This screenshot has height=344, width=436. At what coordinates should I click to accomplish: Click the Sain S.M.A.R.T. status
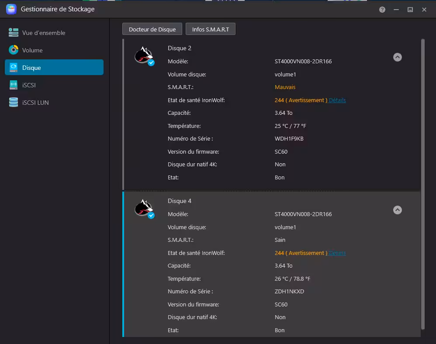[x=280, y=240]
